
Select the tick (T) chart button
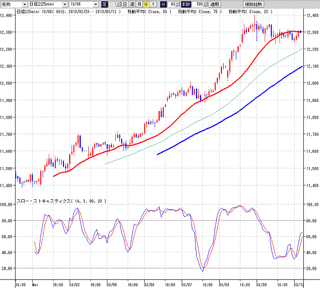(x=153, y=4)
